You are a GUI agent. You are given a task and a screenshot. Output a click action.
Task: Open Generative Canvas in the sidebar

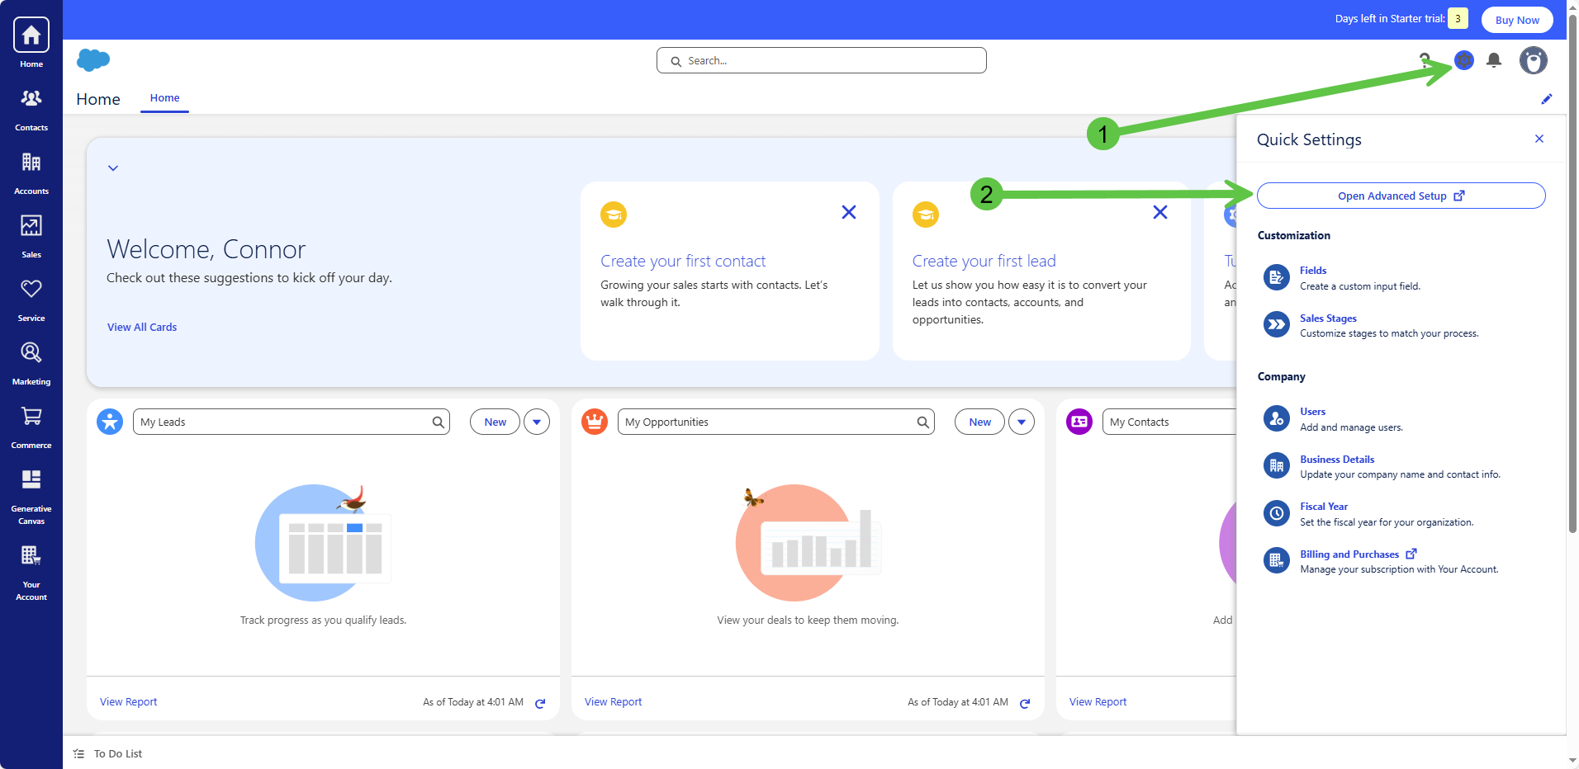(x=31, y=494)
